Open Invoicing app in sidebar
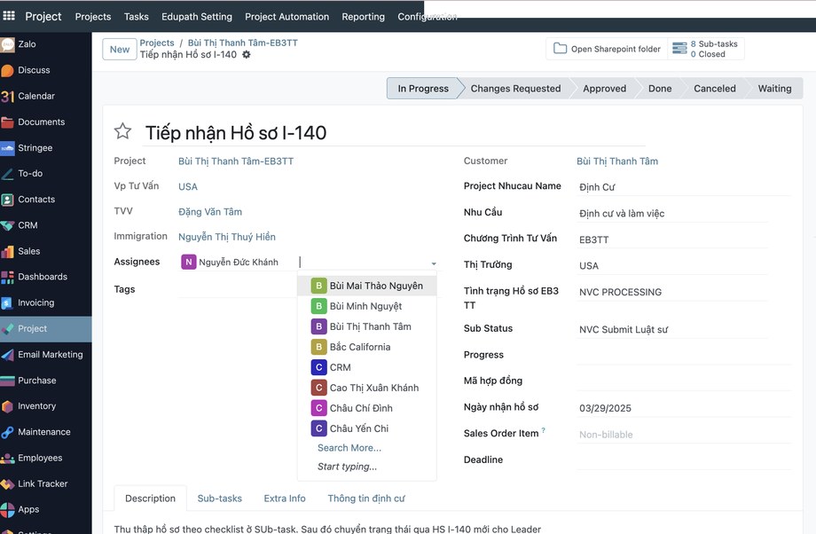This screenshot has height=534, width=816. 46,302
